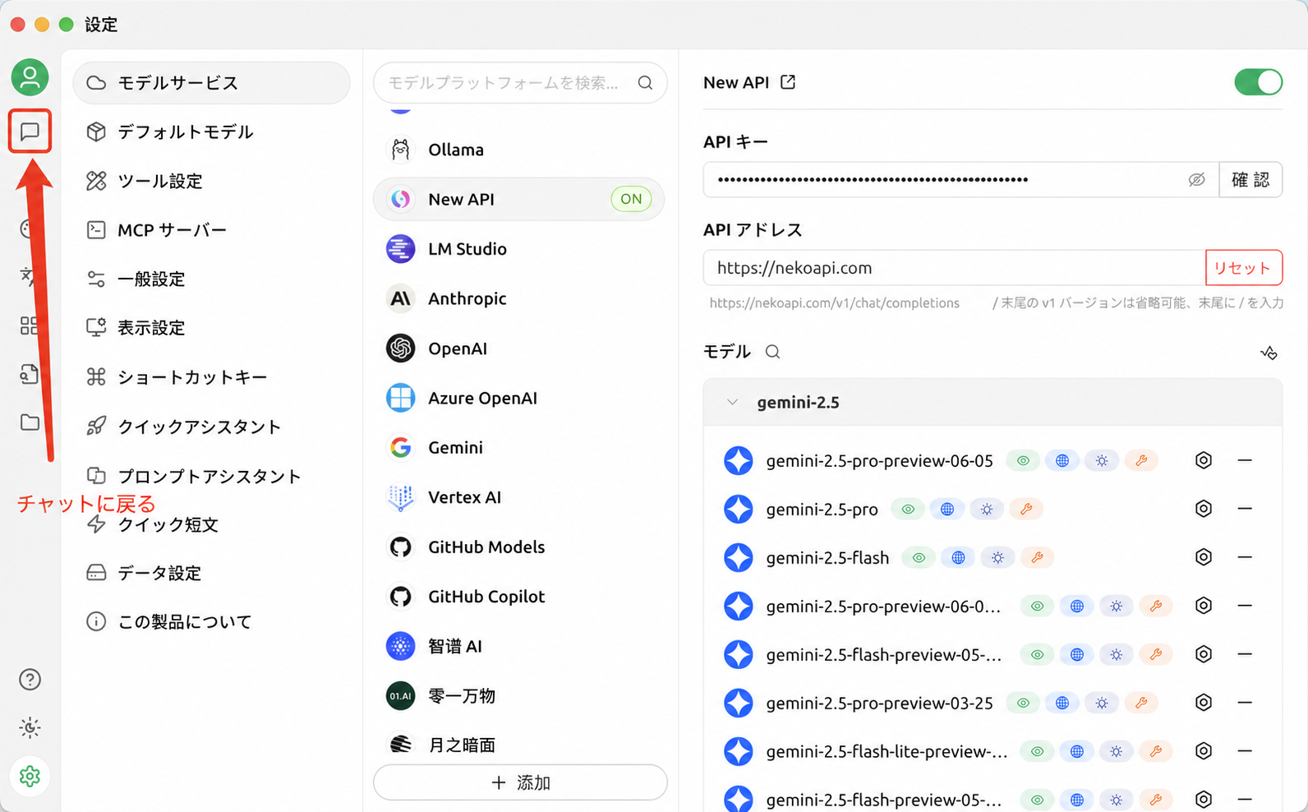Click the gemini-2.5-flash model name
This screenshot has width=1308, height=812.
[827, 558]
